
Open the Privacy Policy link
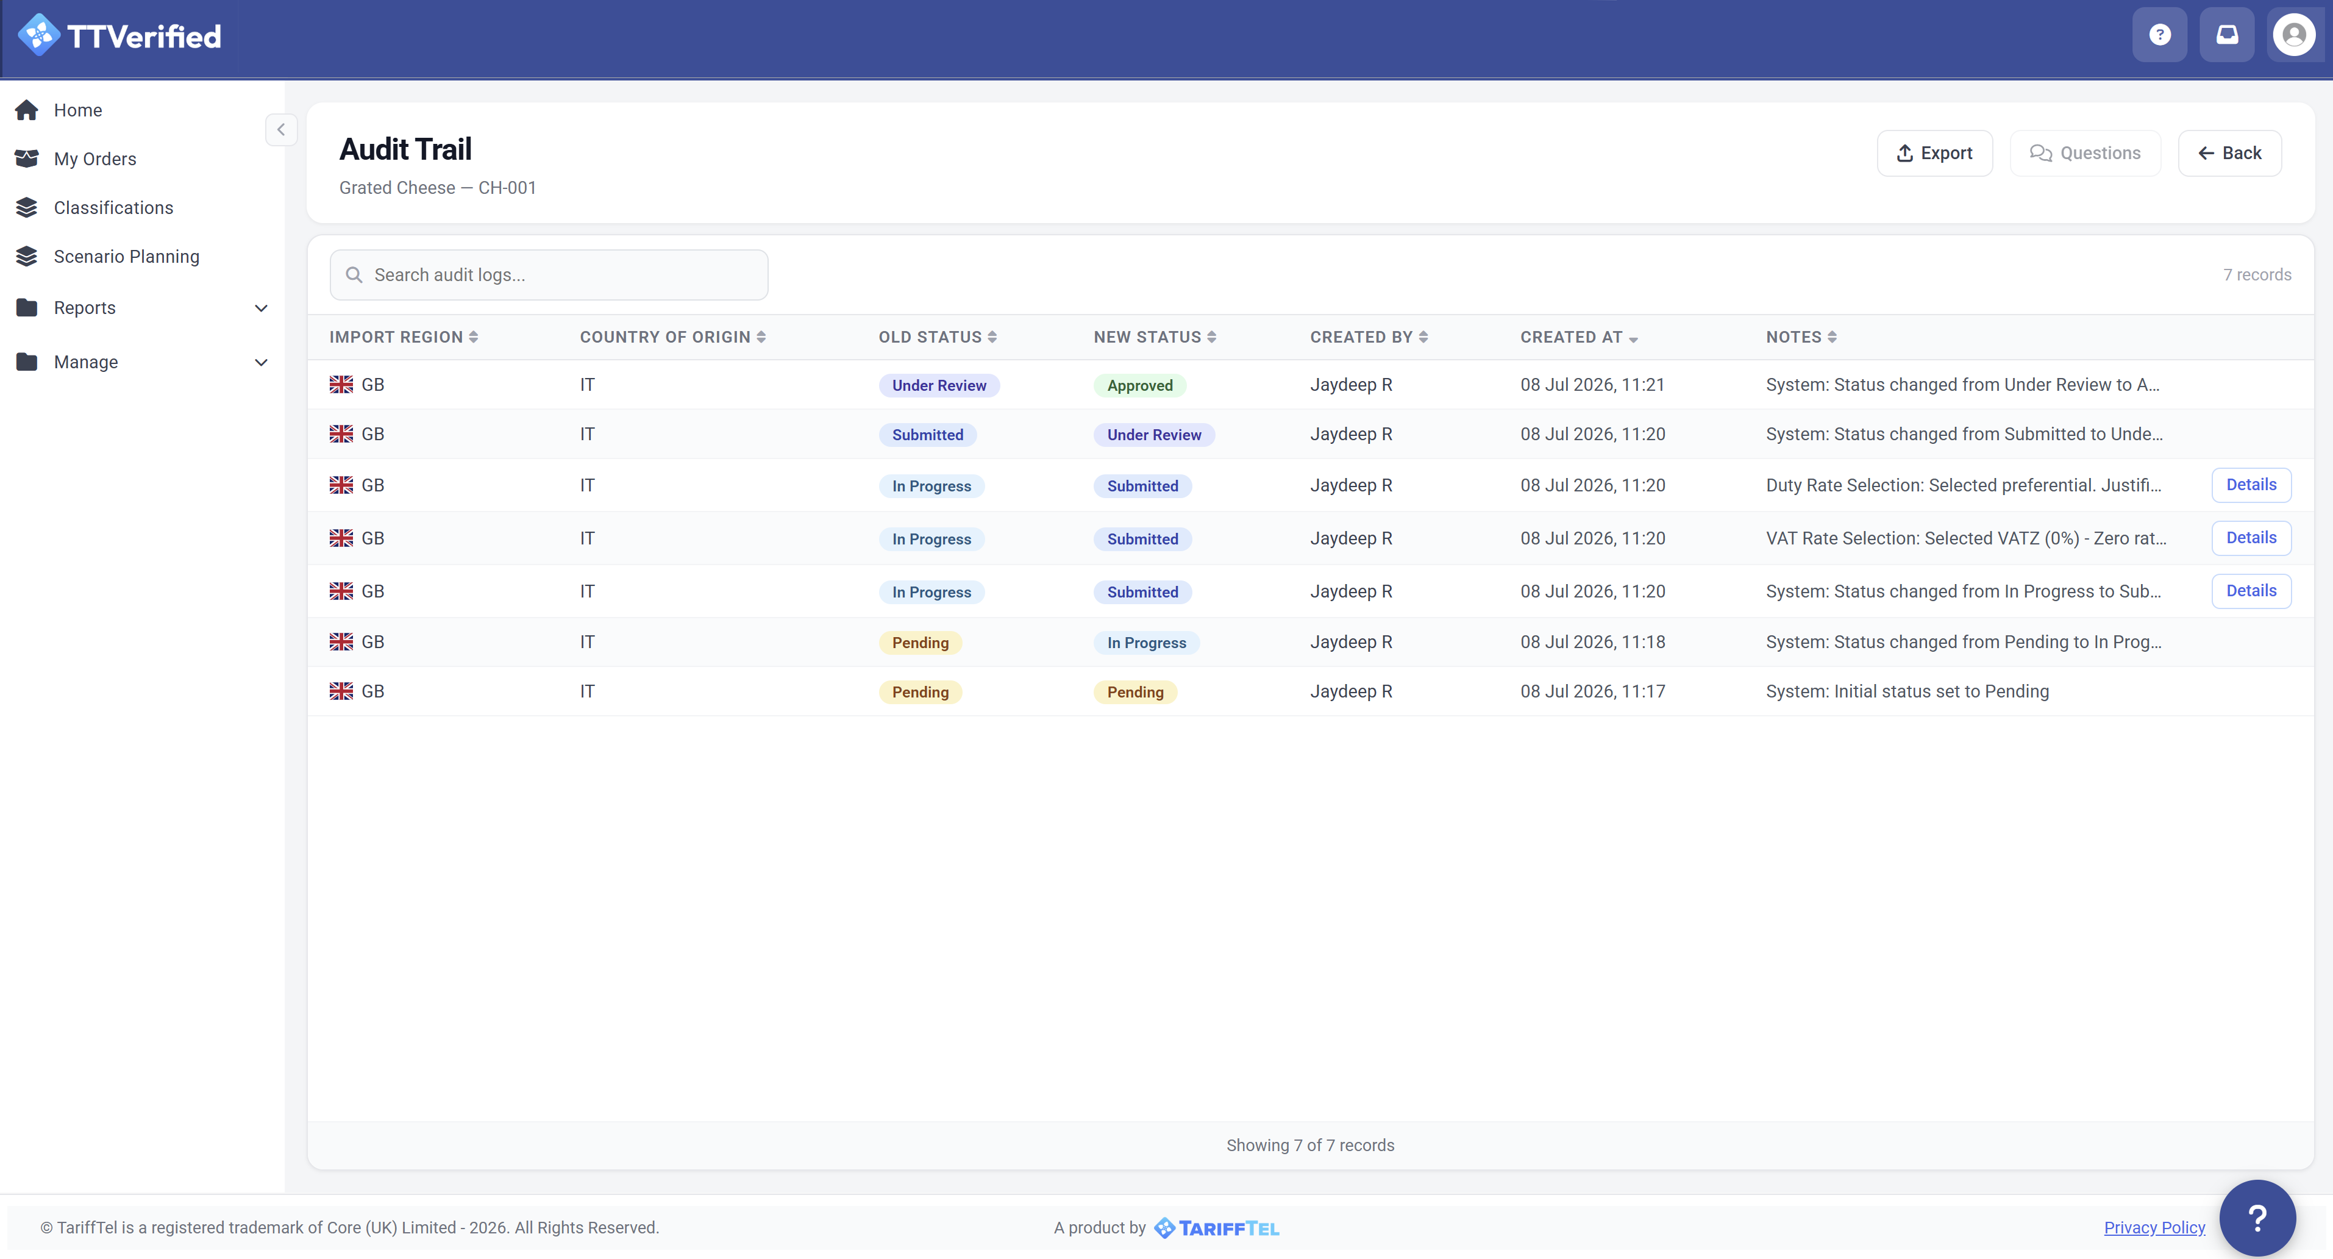(2154, 1227)
